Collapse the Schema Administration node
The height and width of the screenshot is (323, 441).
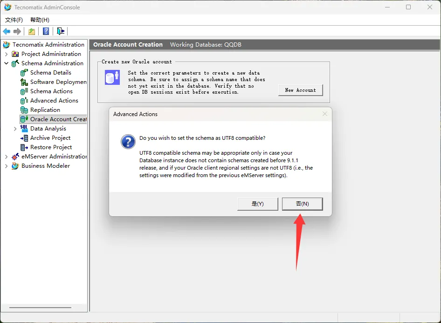click(x=6, y=63)
